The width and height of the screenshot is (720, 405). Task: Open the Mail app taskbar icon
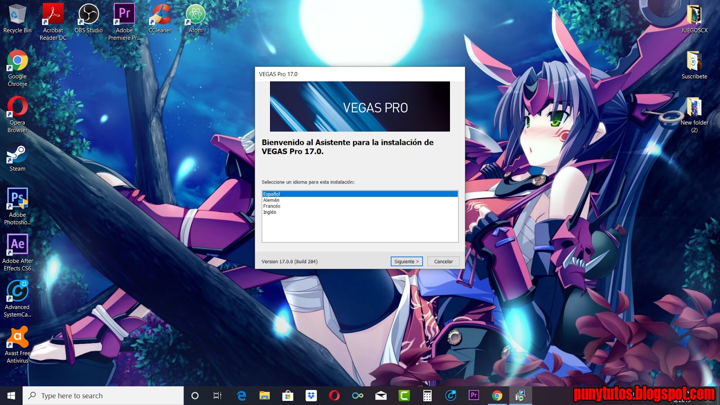coord(381,396)
